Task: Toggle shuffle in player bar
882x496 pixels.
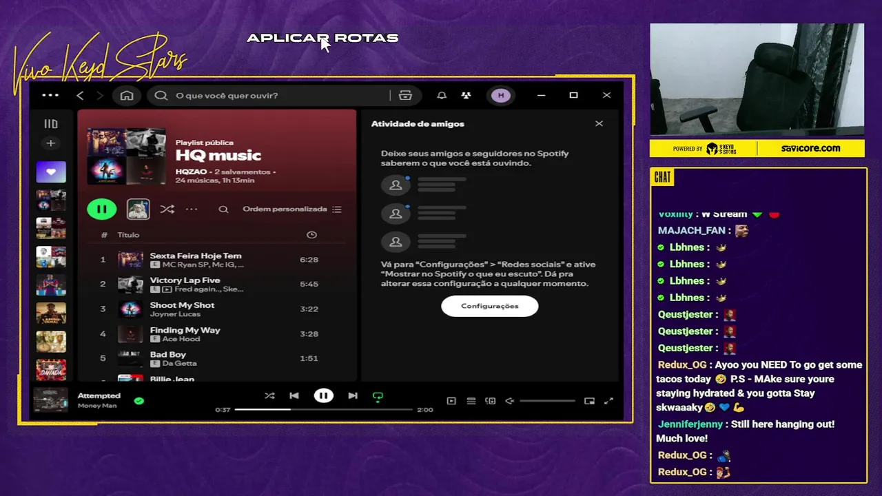Action: point(269,395)
